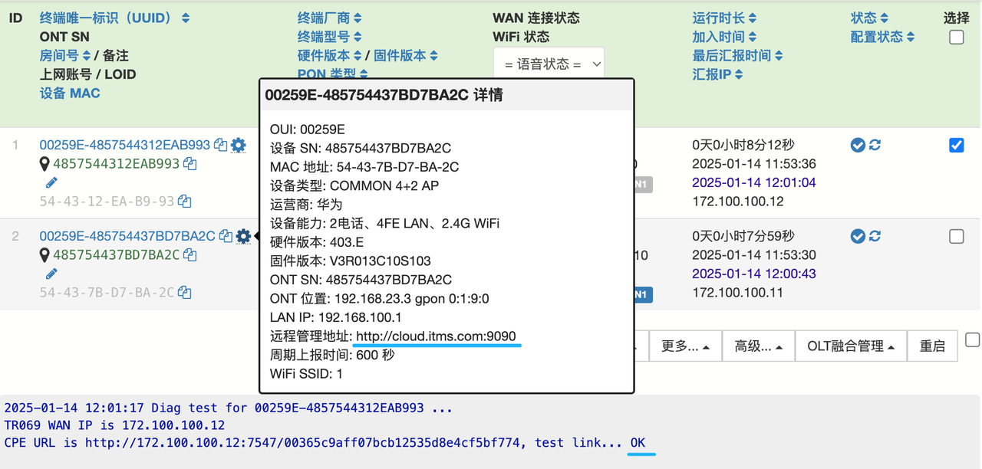
Task: Click gear icon for device 00259E-485754437BD7BA2C
Action: [x=243, y=236]
